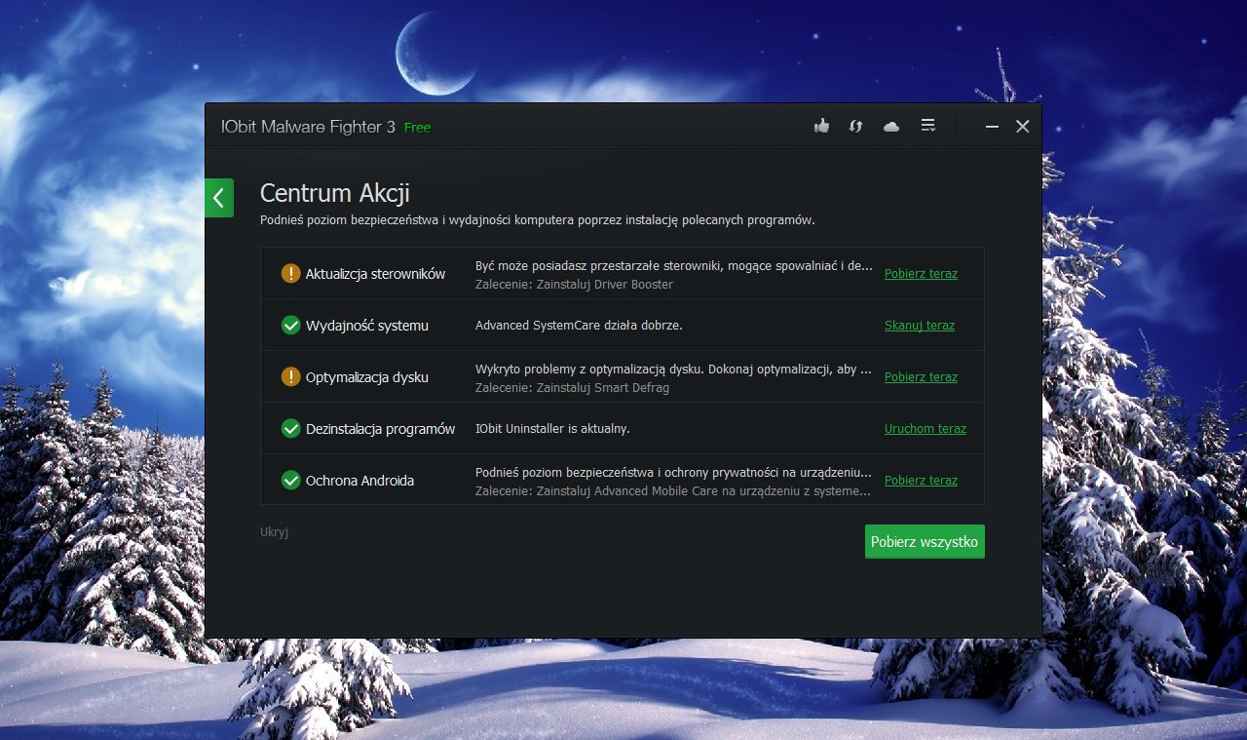Minimize the IObit Malware Fighter window
The height and width of the screenshot is (740, 1247).
992,127
